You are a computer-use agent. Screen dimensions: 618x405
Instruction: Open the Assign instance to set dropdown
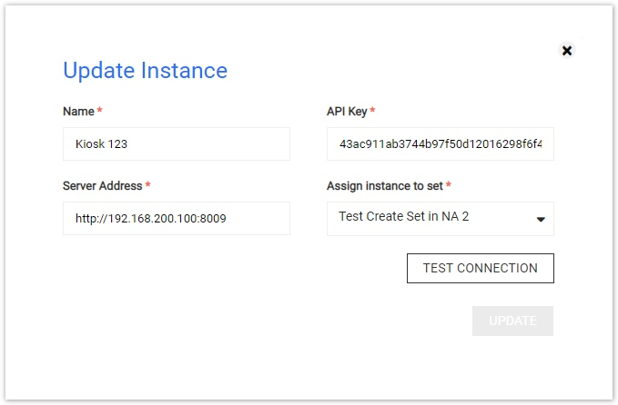(440, 219)
